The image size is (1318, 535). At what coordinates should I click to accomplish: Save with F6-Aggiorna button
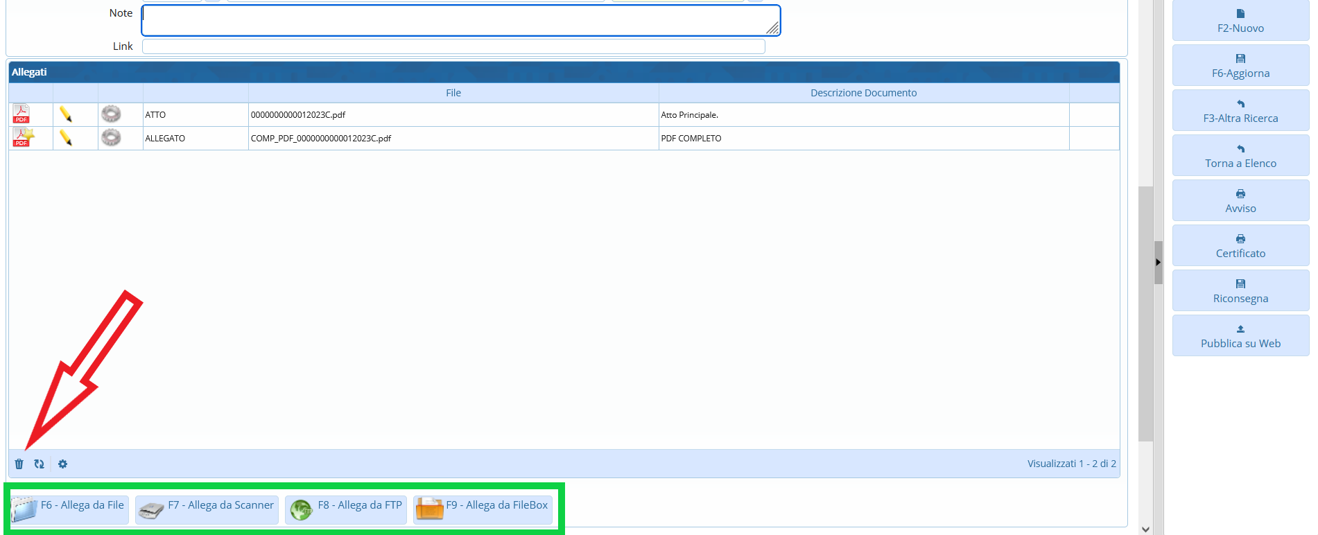[x=1240, y=66]
